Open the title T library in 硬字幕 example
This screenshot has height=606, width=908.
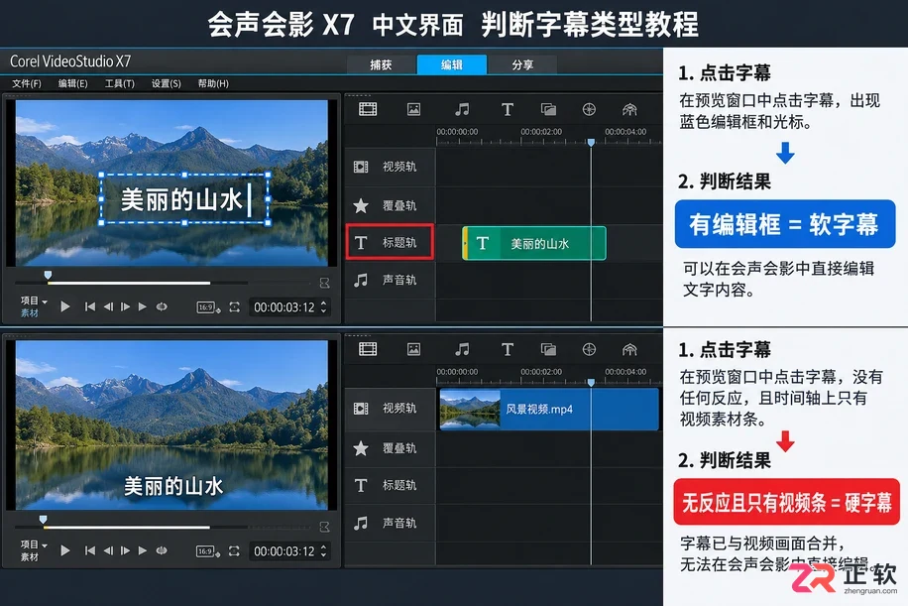(508, 349)
